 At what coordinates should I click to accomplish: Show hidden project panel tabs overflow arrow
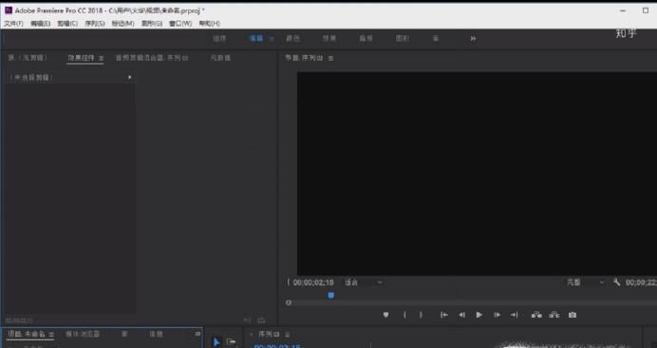click(x=197, y=334)
